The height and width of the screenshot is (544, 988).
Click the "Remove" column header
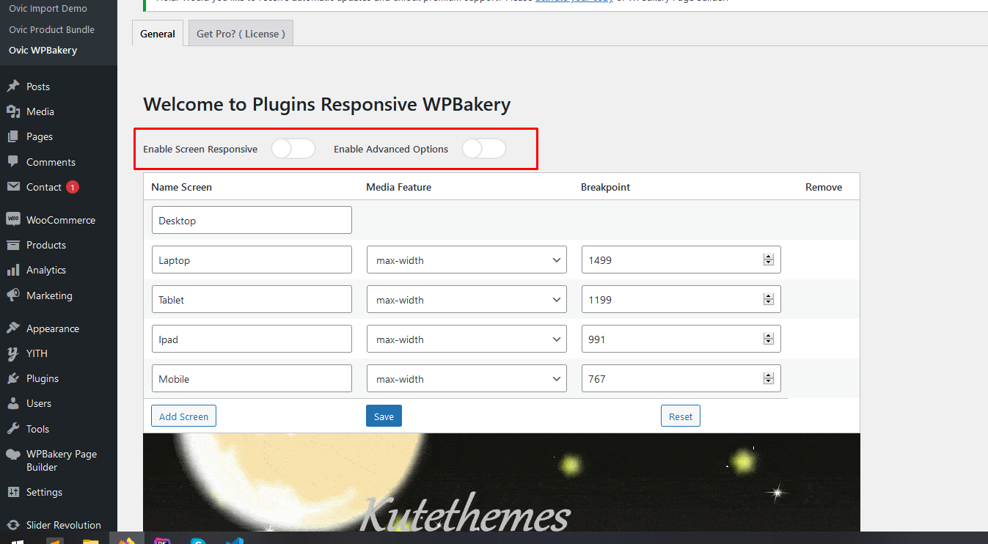point(824,187)
